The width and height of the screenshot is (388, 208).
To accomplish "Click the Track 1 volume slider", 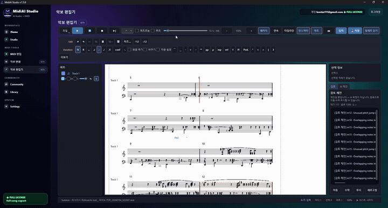I will tap(83, 78).
